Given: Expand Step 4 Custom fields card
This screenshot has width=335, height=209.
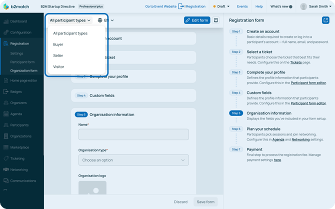Looking at the screenshot, I should coord(133,95).
